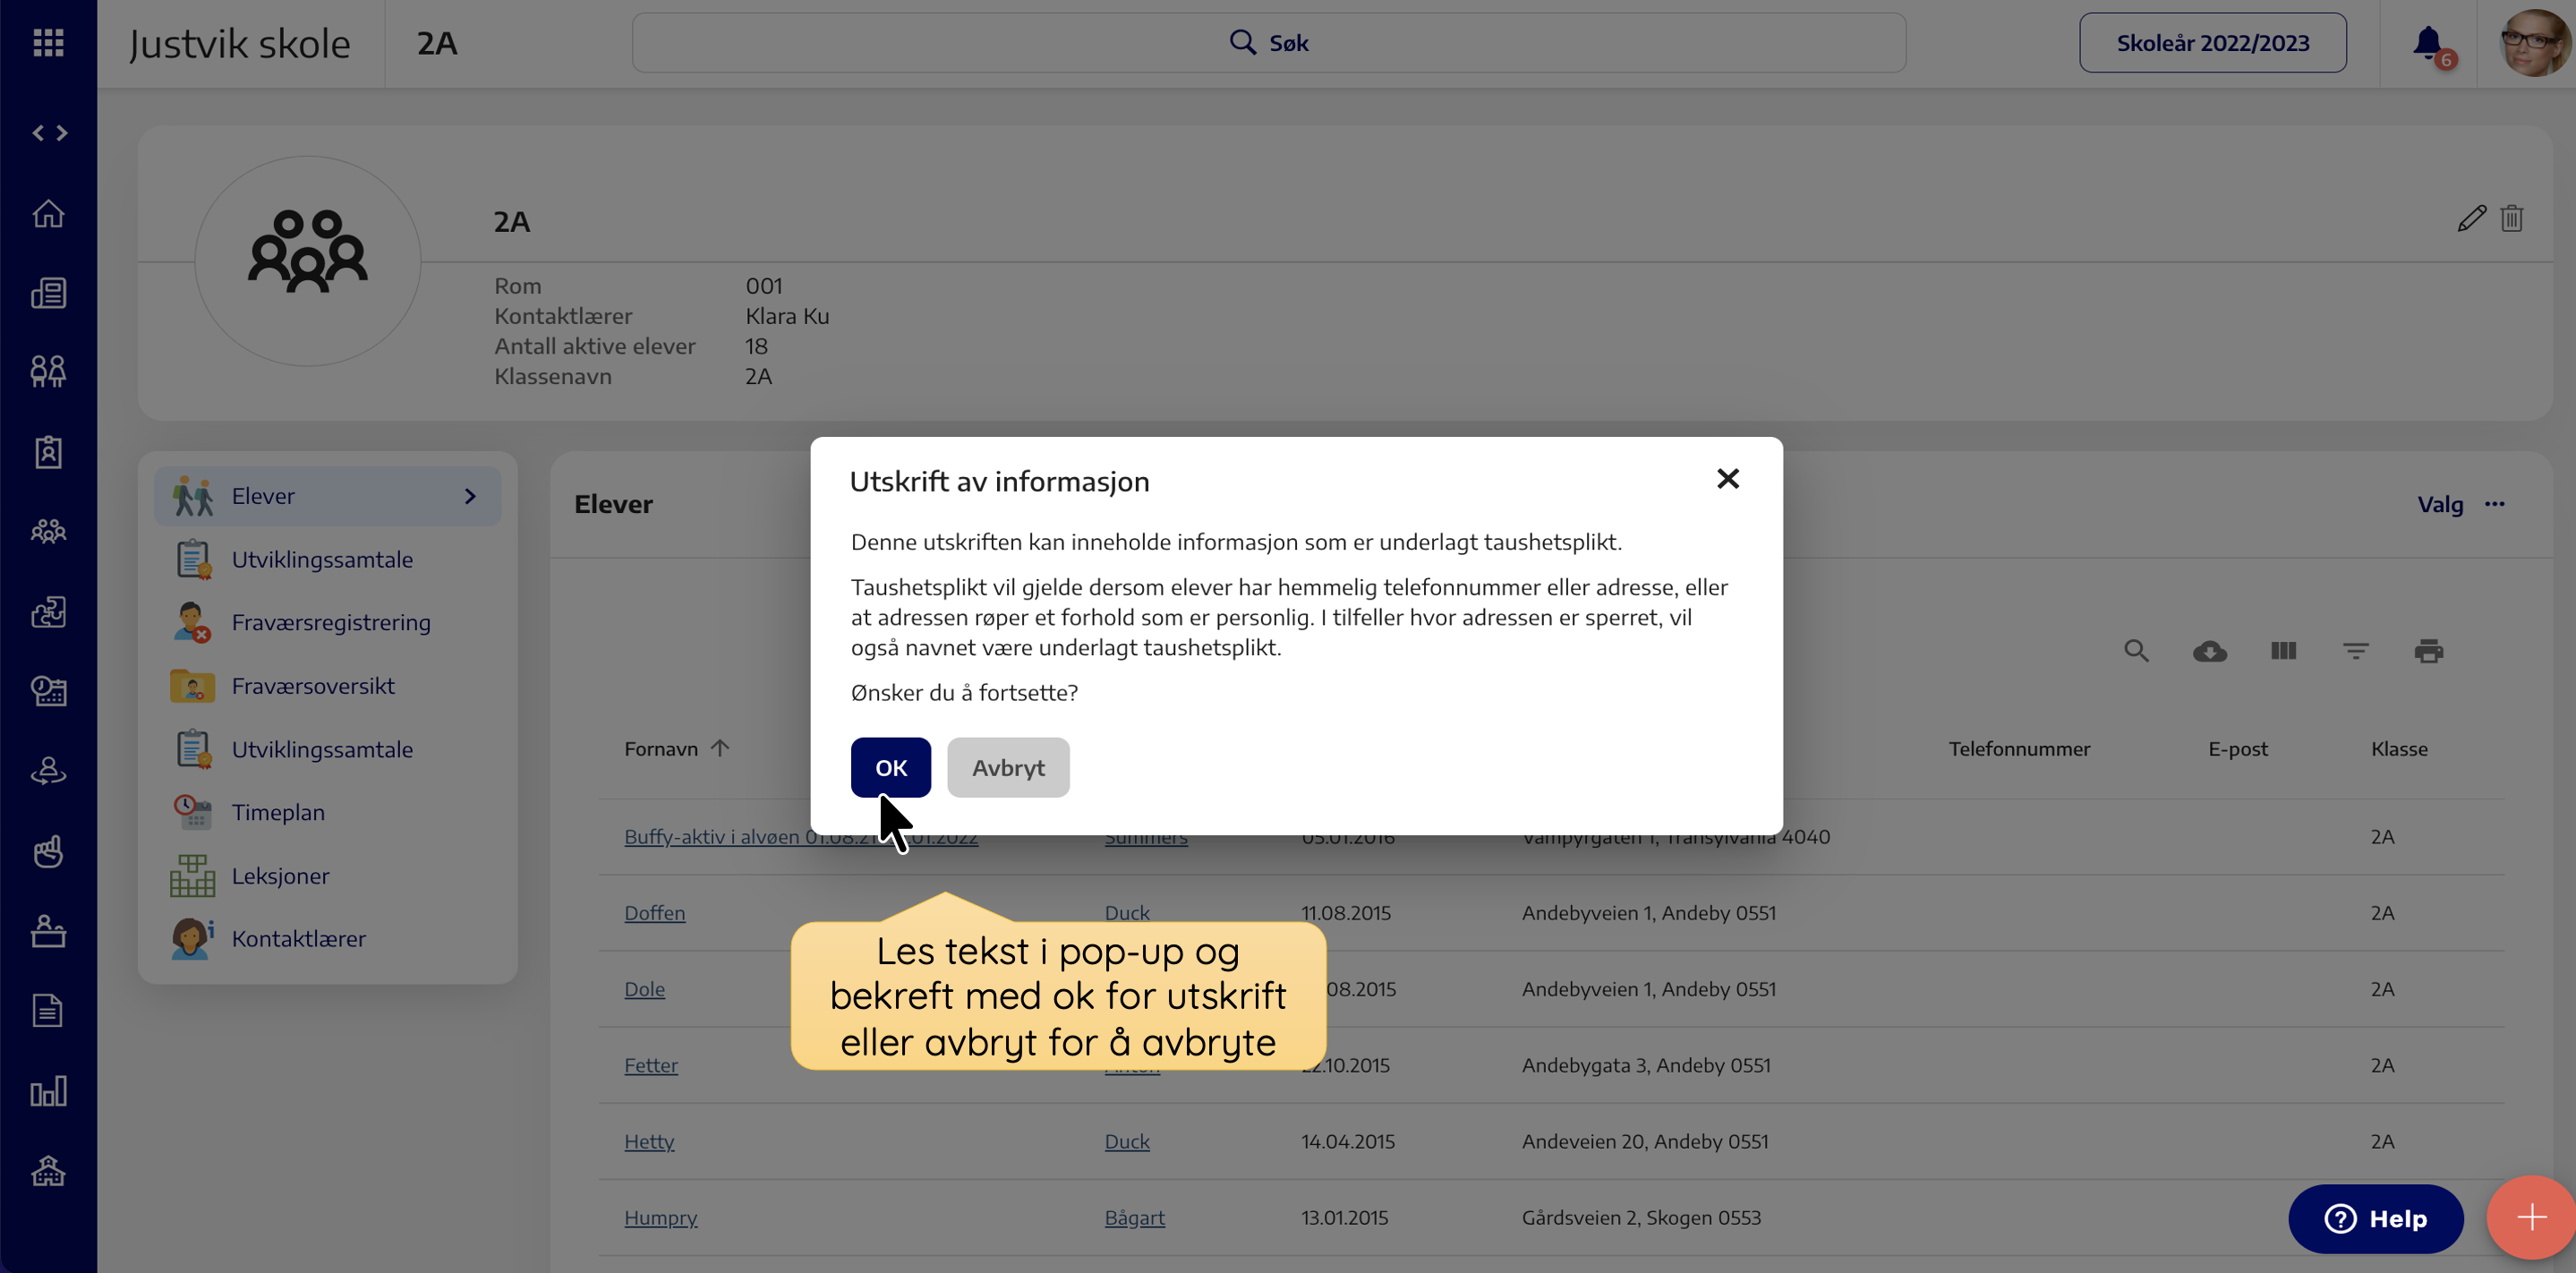Cancel the printout with Avbryt
Image resolution: width=2576 pixels, height=1273 pixels.
[x=1008, y=767]
